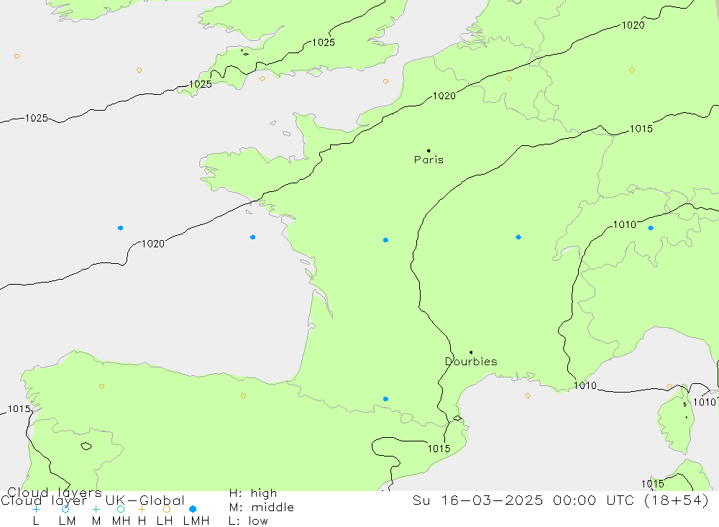Click the "UK-Global" model label
The width and height of the screenshot is (719, 527).
coord(145,500)
